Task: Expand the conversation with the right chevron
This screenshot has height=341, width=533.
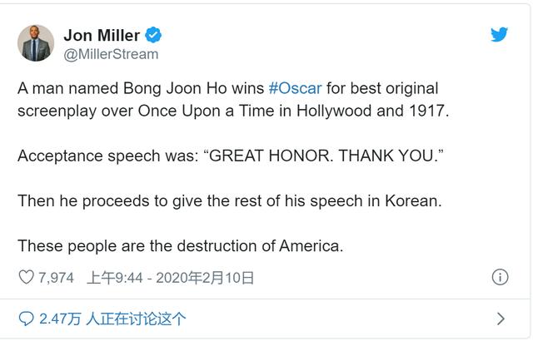Action: [501, 319]
